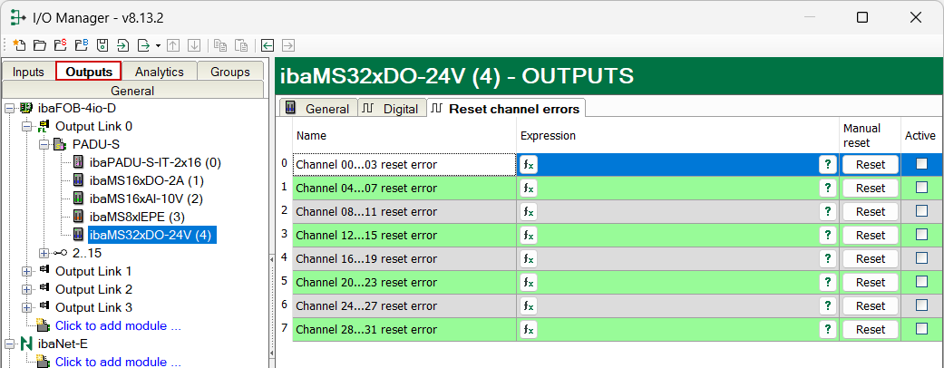Save the configuration with the disk icon
This screenshot has height=368, width=944.
pyautogui.click(x=102, y=45)
